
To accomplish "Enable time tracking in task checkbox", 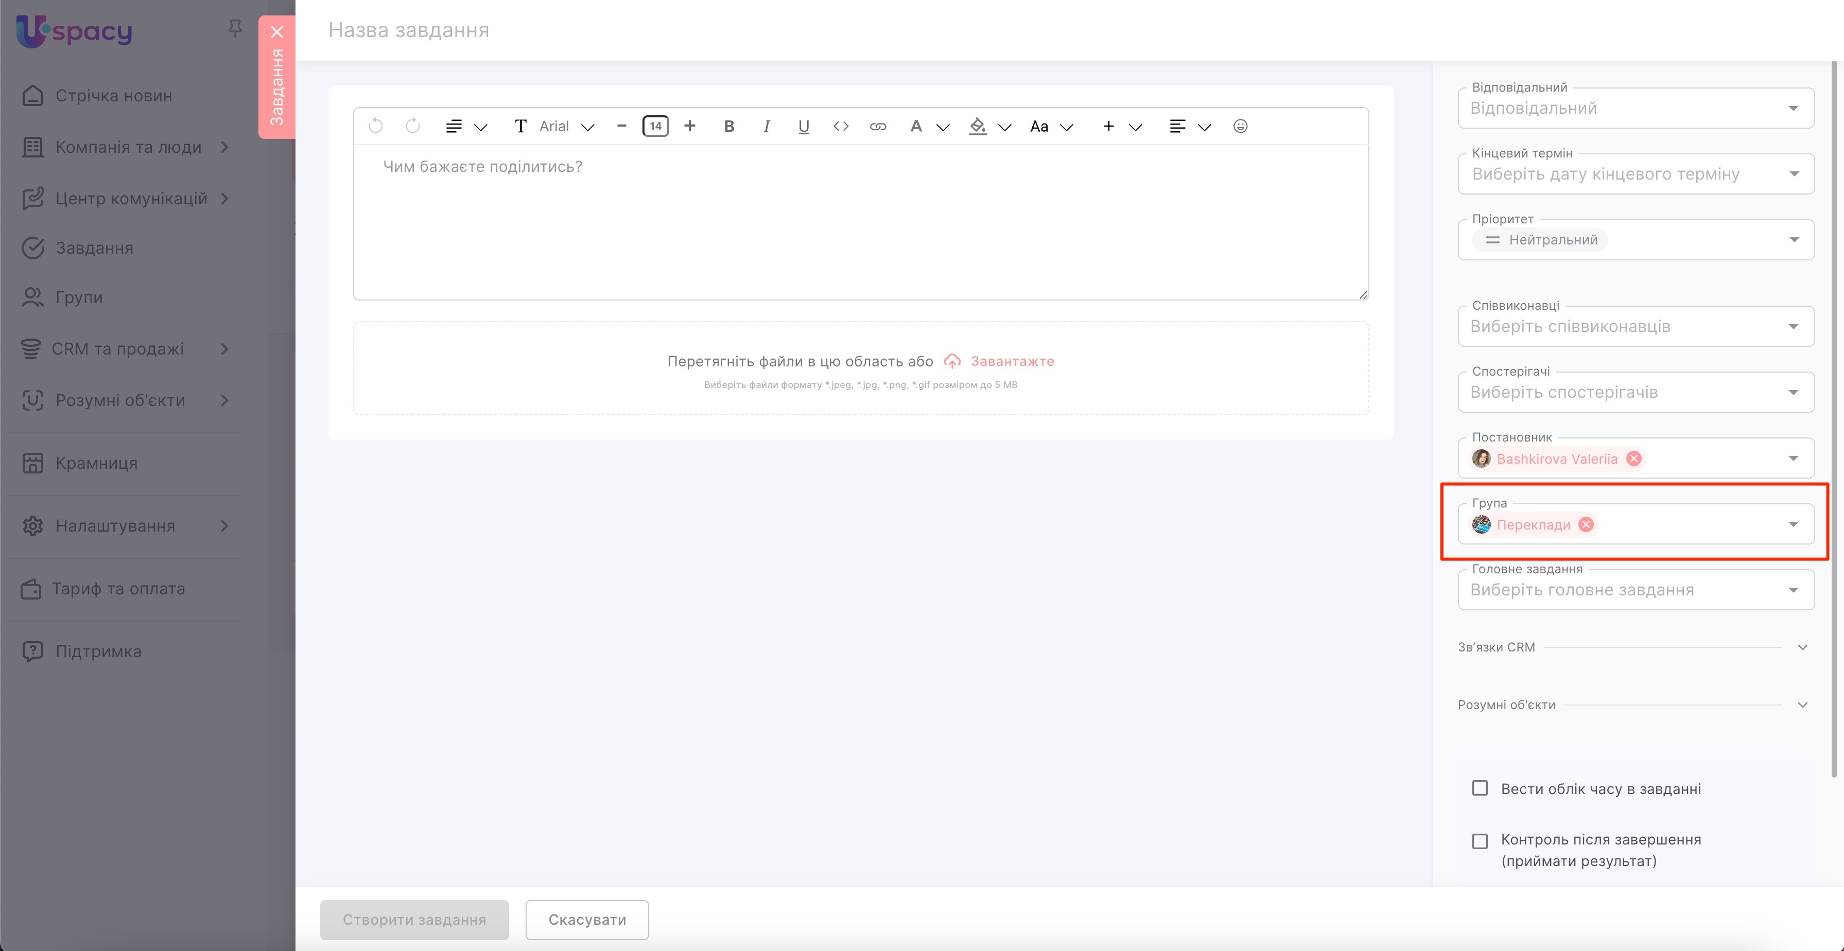I will 1480,788.
